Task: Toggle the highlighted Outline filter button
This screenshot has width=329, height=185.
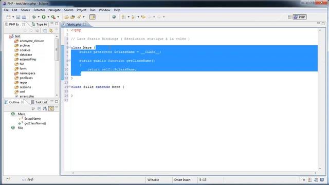Action: click(51, 108)
